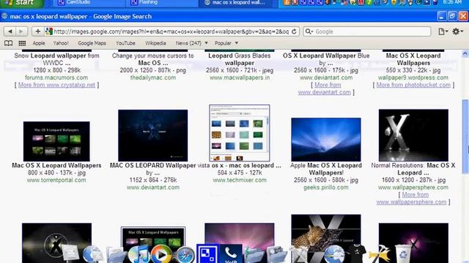The width and height of the screenshot is (469, 263).
Task: Open the Safari gear settings menu
Action: pyautogui.click(x=457, y=31)
